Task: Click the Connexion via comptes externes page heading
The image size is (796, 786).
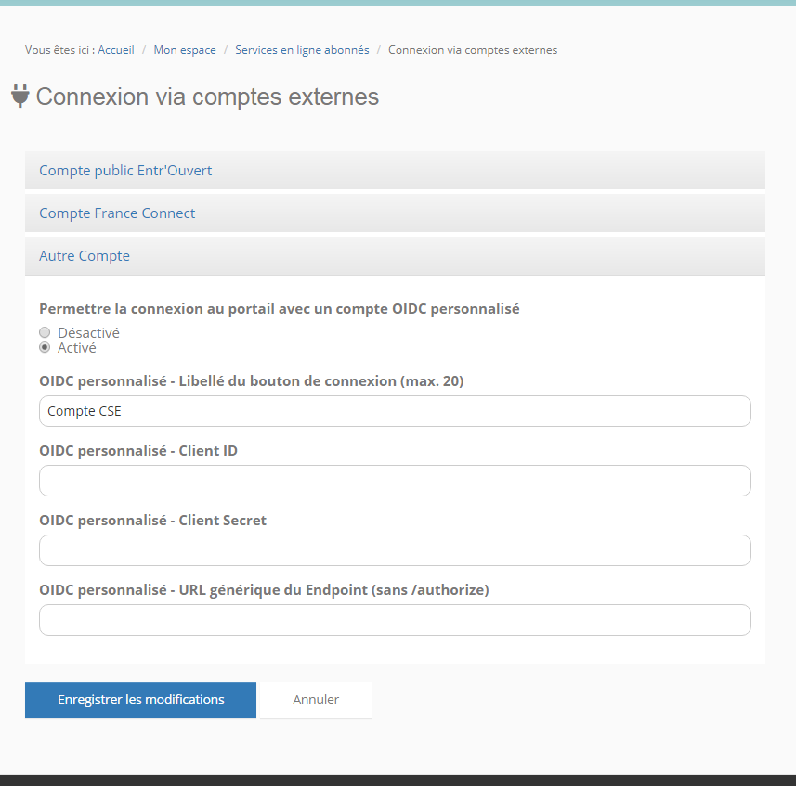Action: coord(207,97)
